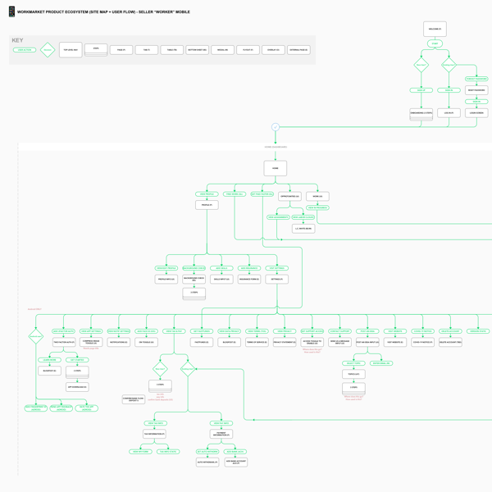Select the green START action pill

(x=435, y=43)
